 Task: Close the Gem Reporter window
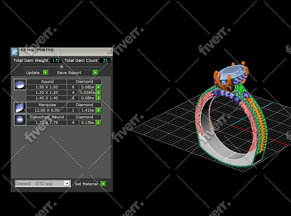tap(109, 51)
